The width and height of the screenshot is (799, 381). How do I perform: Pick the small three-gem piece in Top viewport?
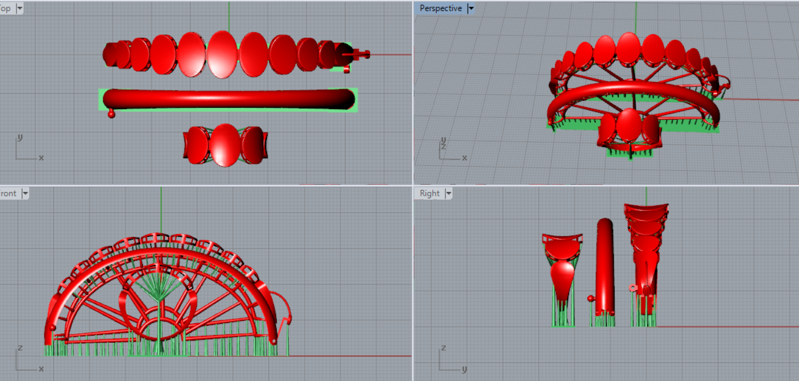tap(226, 145)
